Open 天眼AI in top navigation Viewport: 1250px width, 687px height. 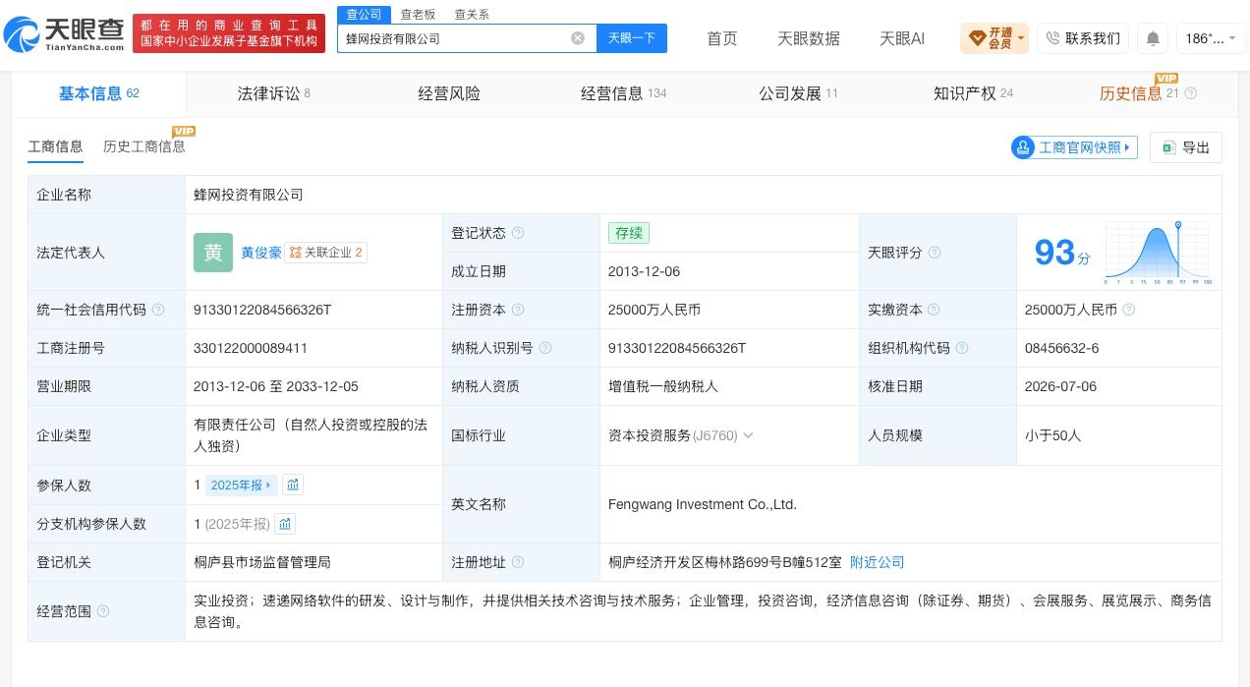pos(902,38)
